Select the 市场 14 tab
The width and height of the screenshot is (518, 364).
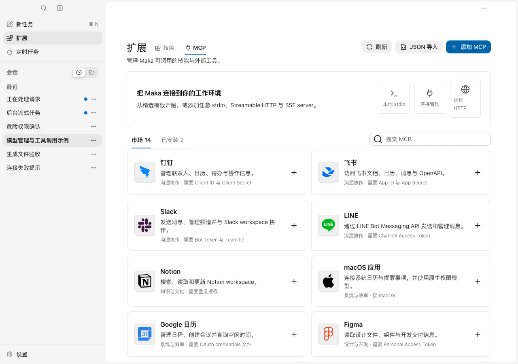click(x=141, y=140)
